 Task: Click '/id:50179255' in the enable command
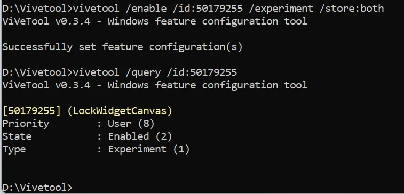tap(208, 9)
